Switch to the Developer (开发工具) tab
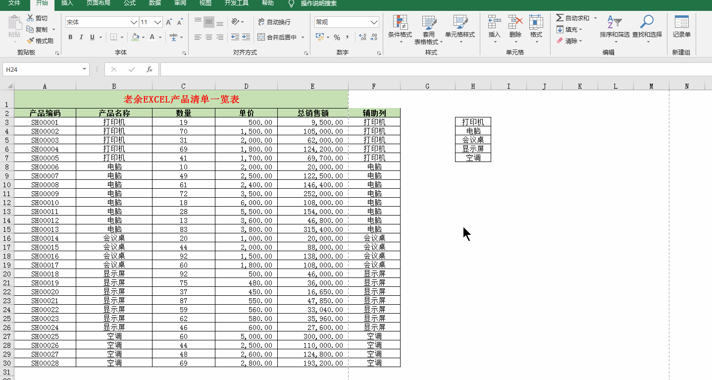This screenshot has width=712, height=380. (237, 3)
